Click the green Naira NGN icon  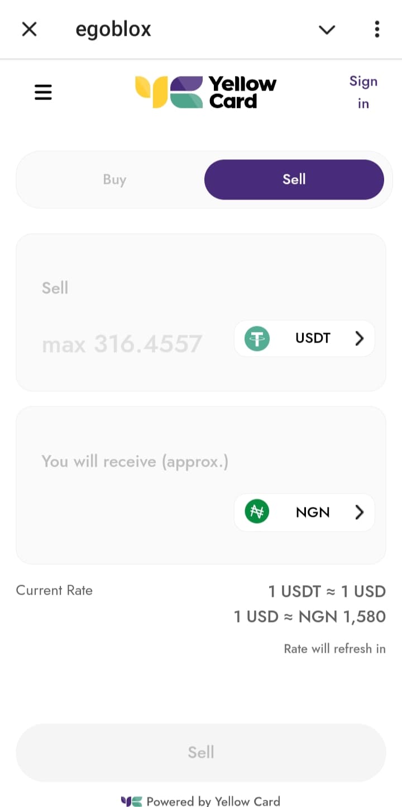tap(257, 512)
